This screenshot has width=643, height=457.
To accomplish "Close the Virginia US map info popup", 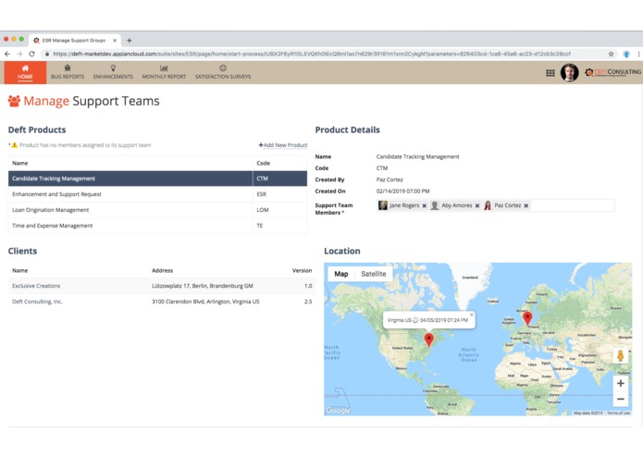I will (472, 315).
